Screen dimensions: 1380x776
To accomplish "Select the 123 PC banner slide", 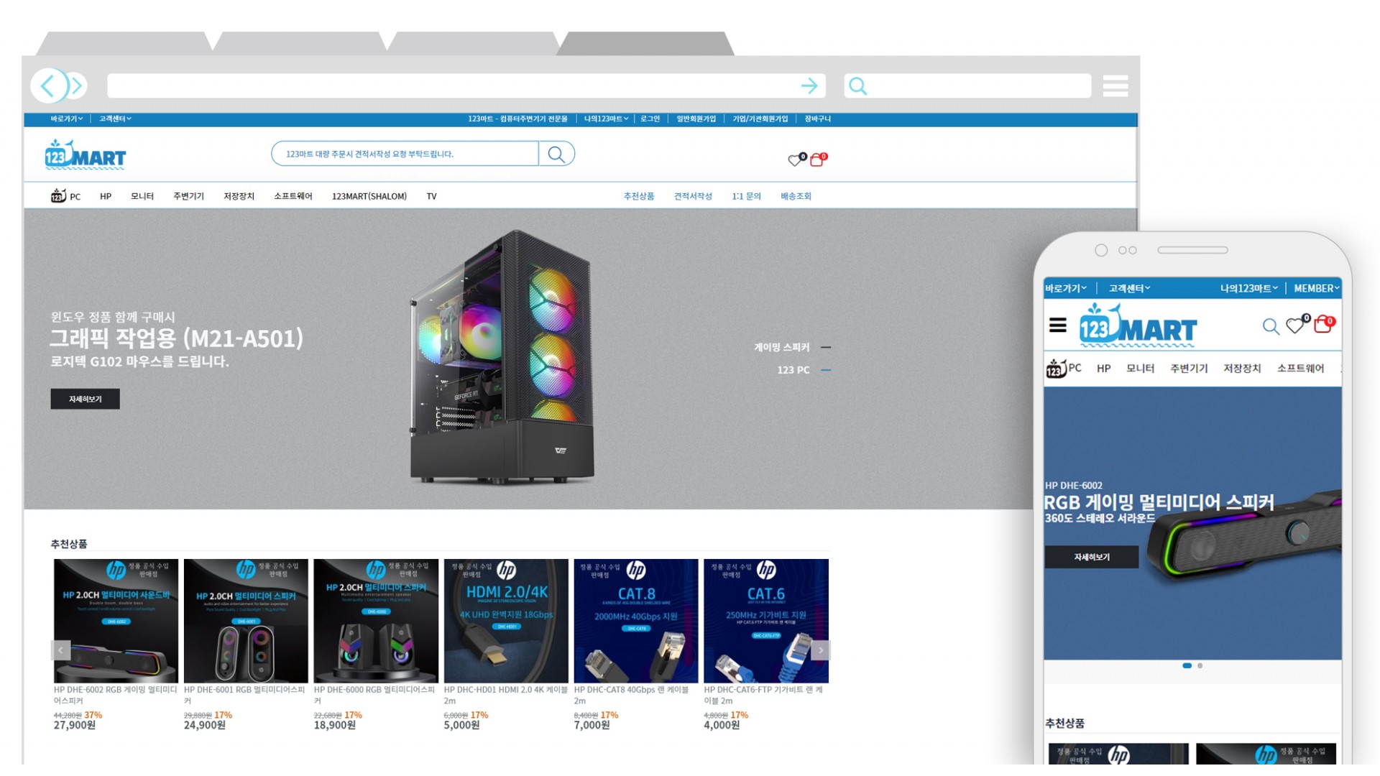I will coord(804,370).
